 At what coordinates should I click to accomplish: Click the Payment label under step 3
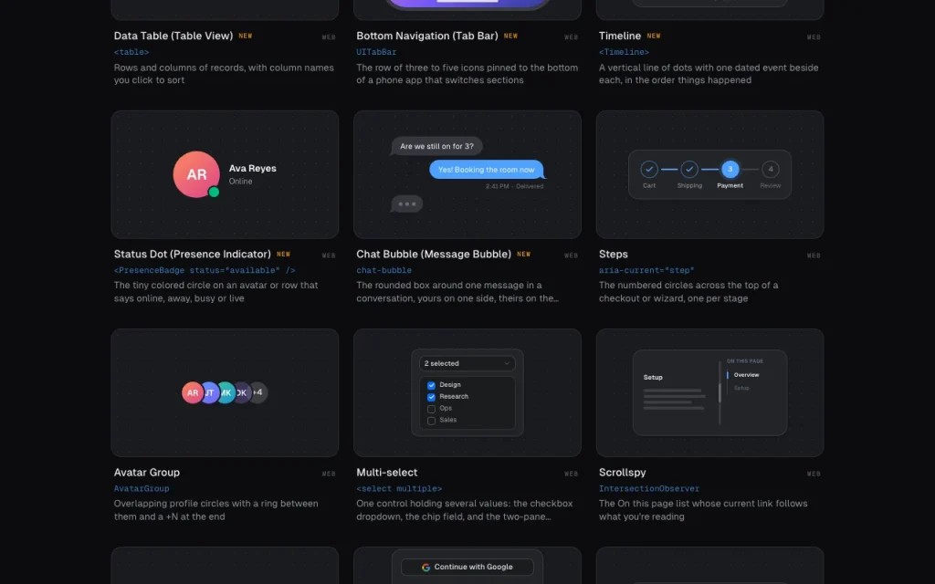730,186
